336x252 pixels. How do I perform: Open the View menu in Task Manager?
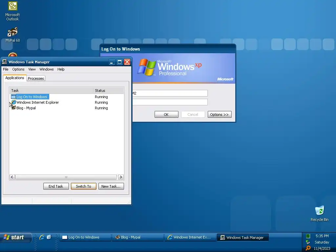[x=32, y=69]
